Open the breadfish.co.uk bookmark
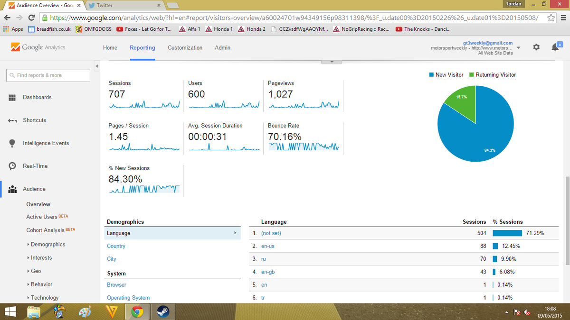 coord(49,29)
